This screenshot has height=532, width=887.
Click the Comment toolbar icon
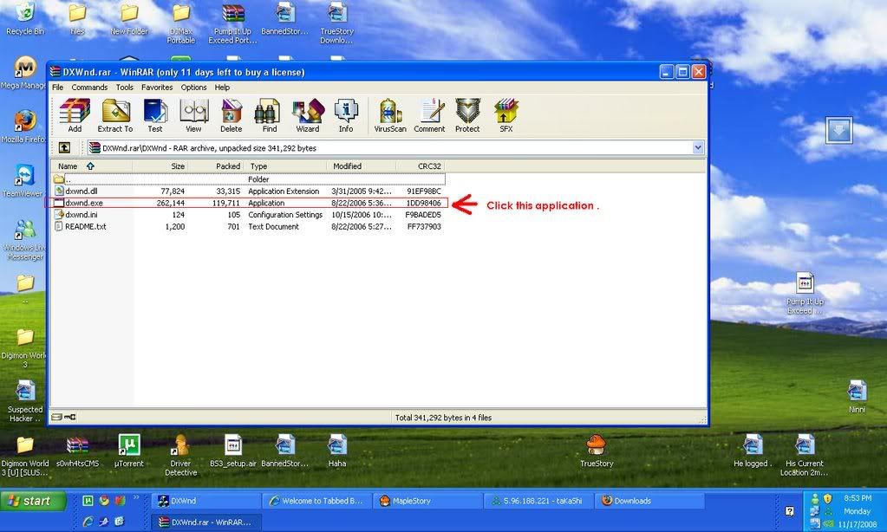pyautogui.click(x=429, y=116)
